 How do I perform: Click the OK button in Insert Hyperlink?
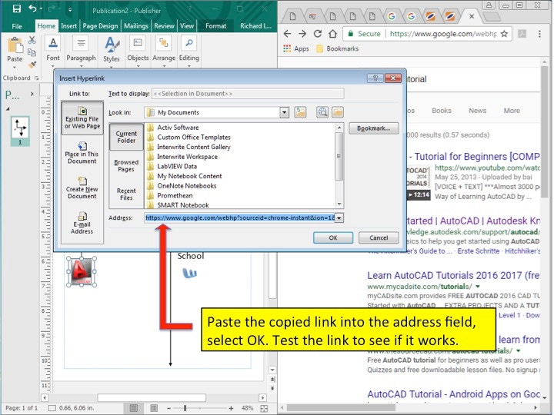click(x=333, y=237)
